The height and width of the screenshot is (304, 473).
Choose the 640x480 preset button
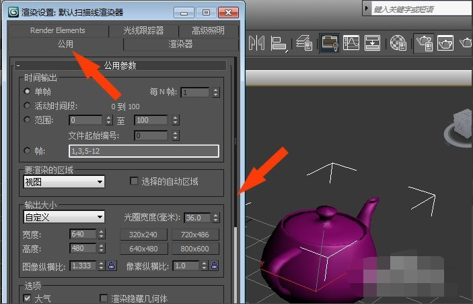pyautogui.click(x=143, y=249)
